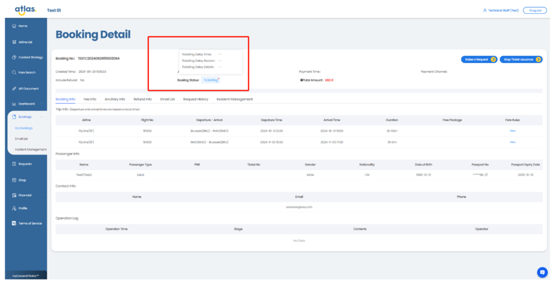Screen dimensions: 556x284
Task: Click the Fare Search magnifier icon
Action: [x=14, y=73]
